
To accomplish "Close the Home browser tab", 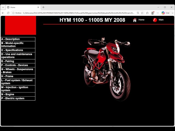I will coord(38,7).
